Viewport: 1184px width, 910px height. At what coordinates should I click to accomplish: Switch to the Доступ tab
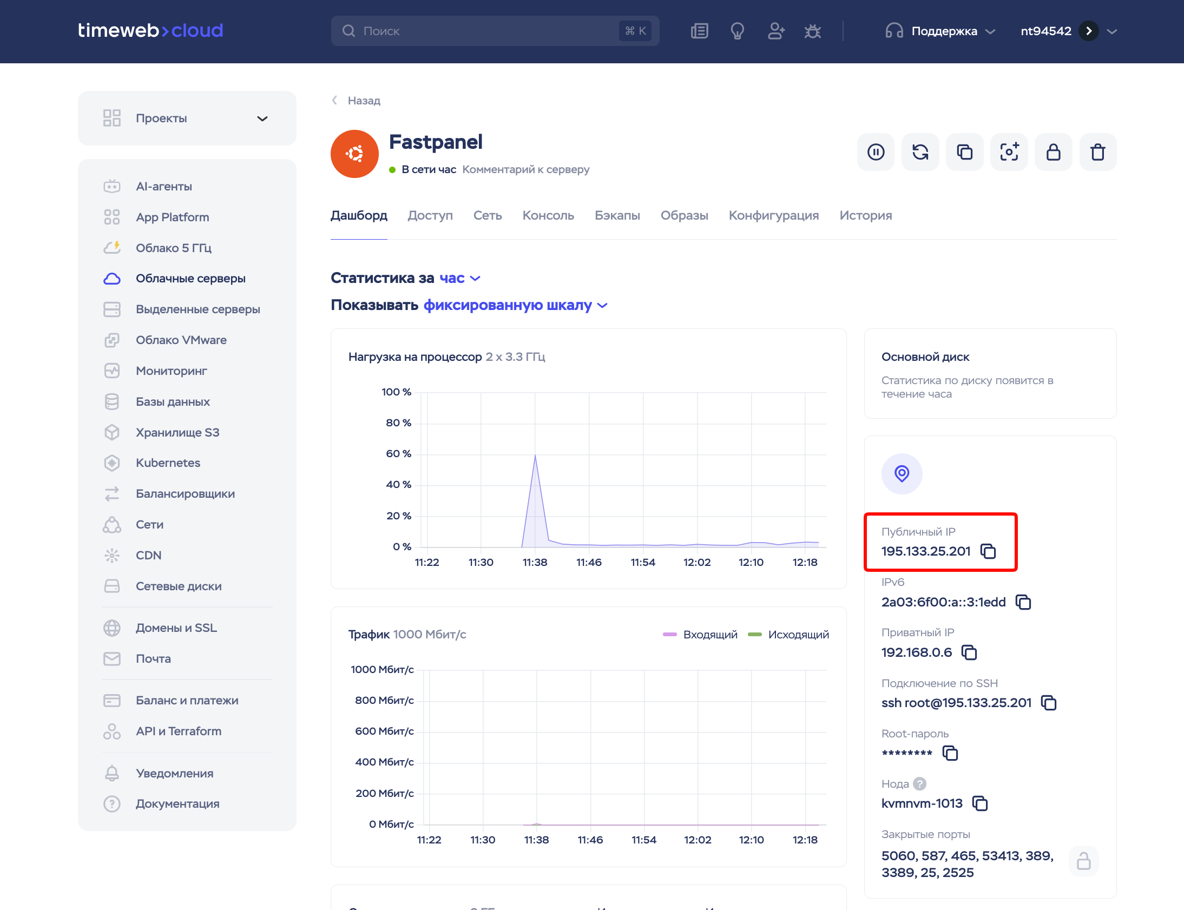pos(430,215)
